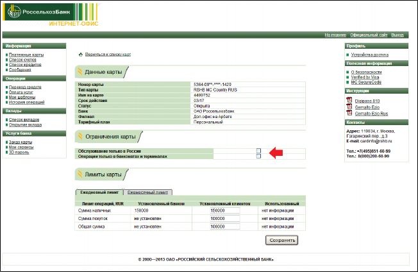Click the card name value 4499752

click(202, 95)
